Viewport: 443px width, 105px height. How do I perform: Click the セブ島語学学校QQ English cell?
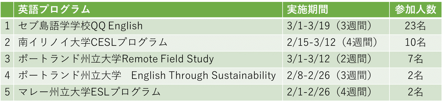click(x=148, y=26)
